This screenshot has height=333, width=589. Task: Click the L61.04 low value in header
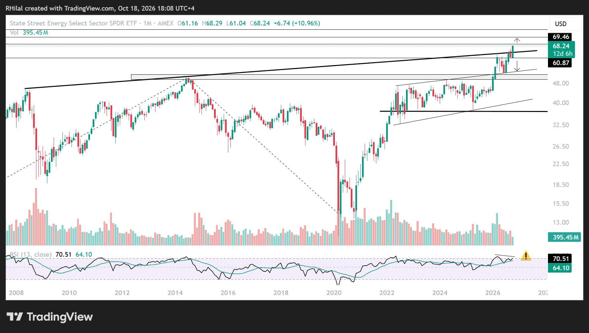coord(236,23)
